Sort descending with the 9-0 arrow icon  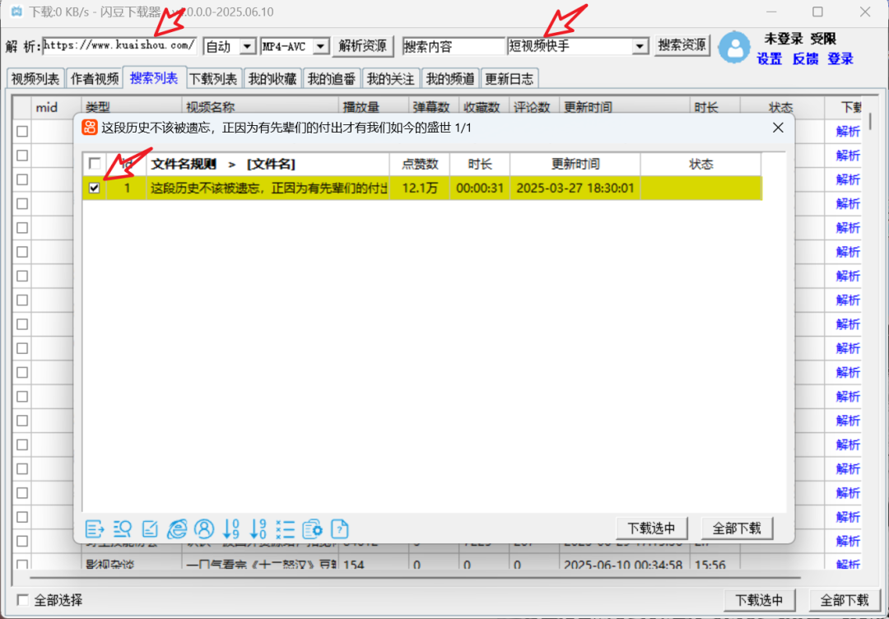258,528
